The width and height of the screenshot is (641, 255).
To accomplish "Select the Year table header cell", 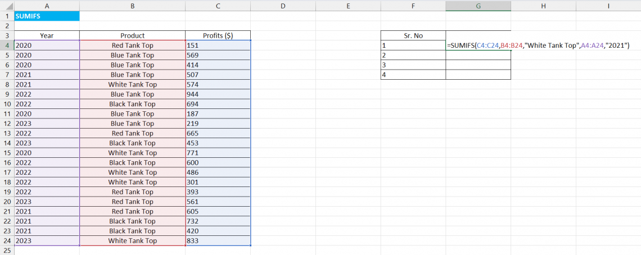I will [x=47, y=35].
